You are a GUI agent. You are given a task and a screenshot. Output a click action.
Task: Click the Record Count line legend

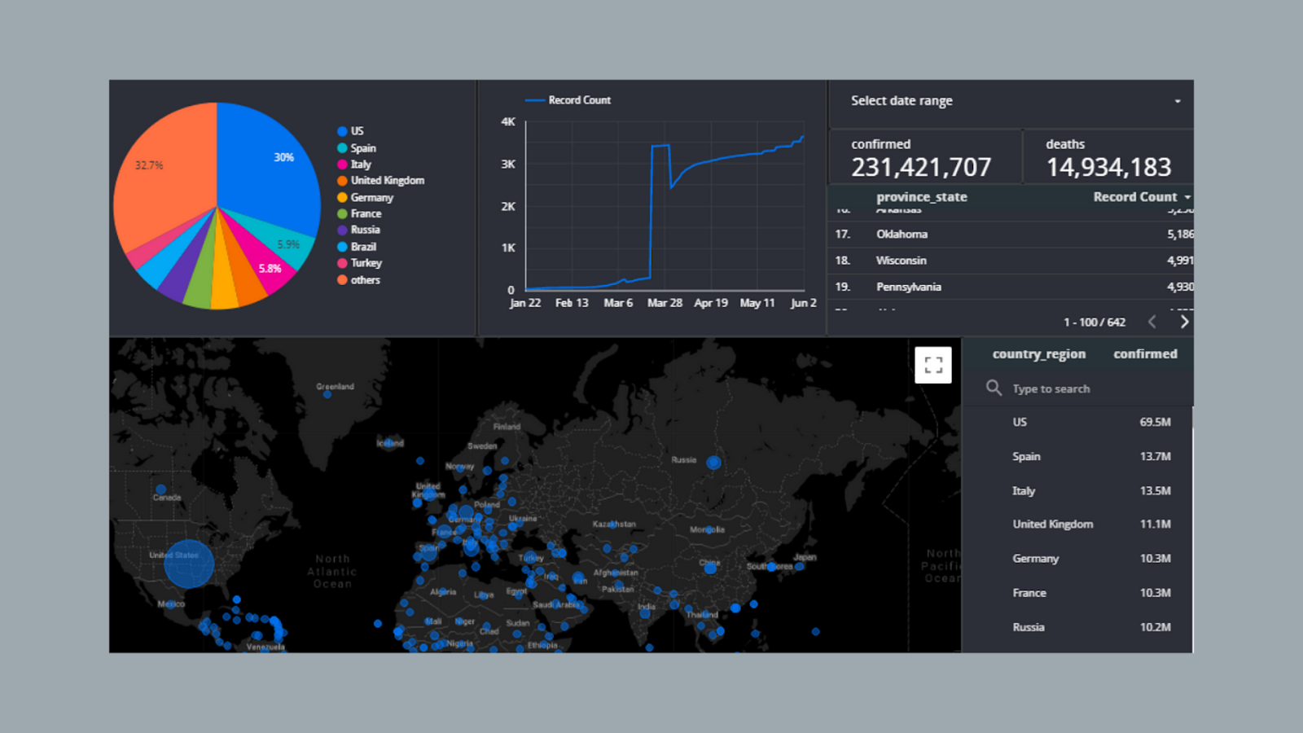tap(568, 100)
